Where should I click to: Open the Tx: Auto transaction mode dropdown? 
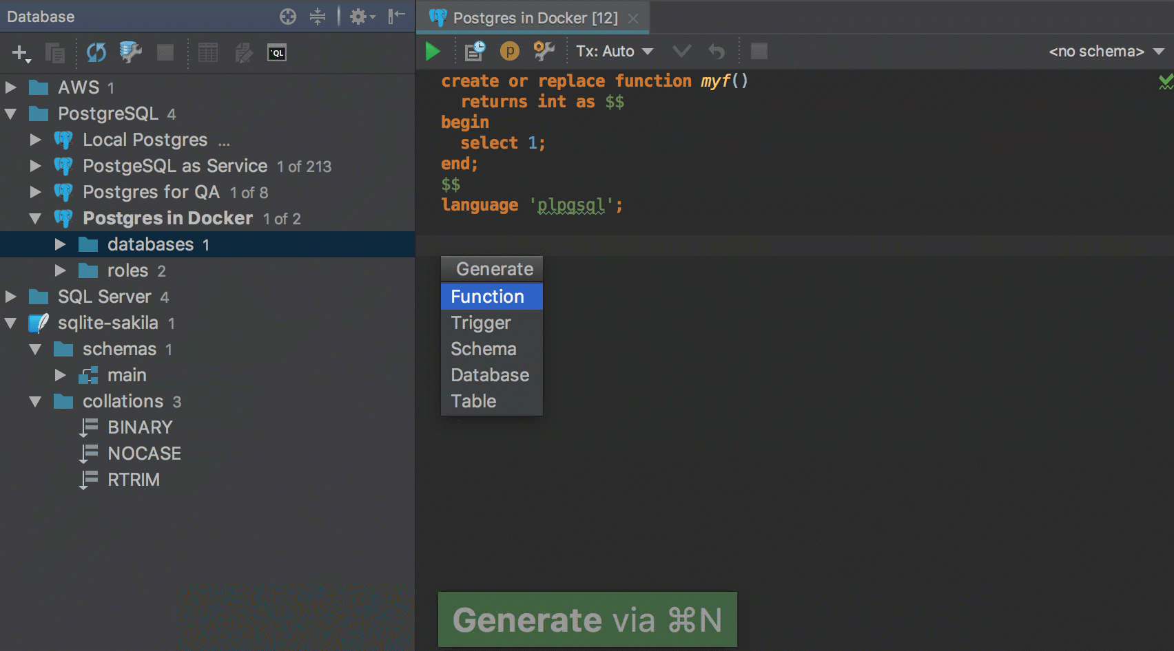pos(615,52)
